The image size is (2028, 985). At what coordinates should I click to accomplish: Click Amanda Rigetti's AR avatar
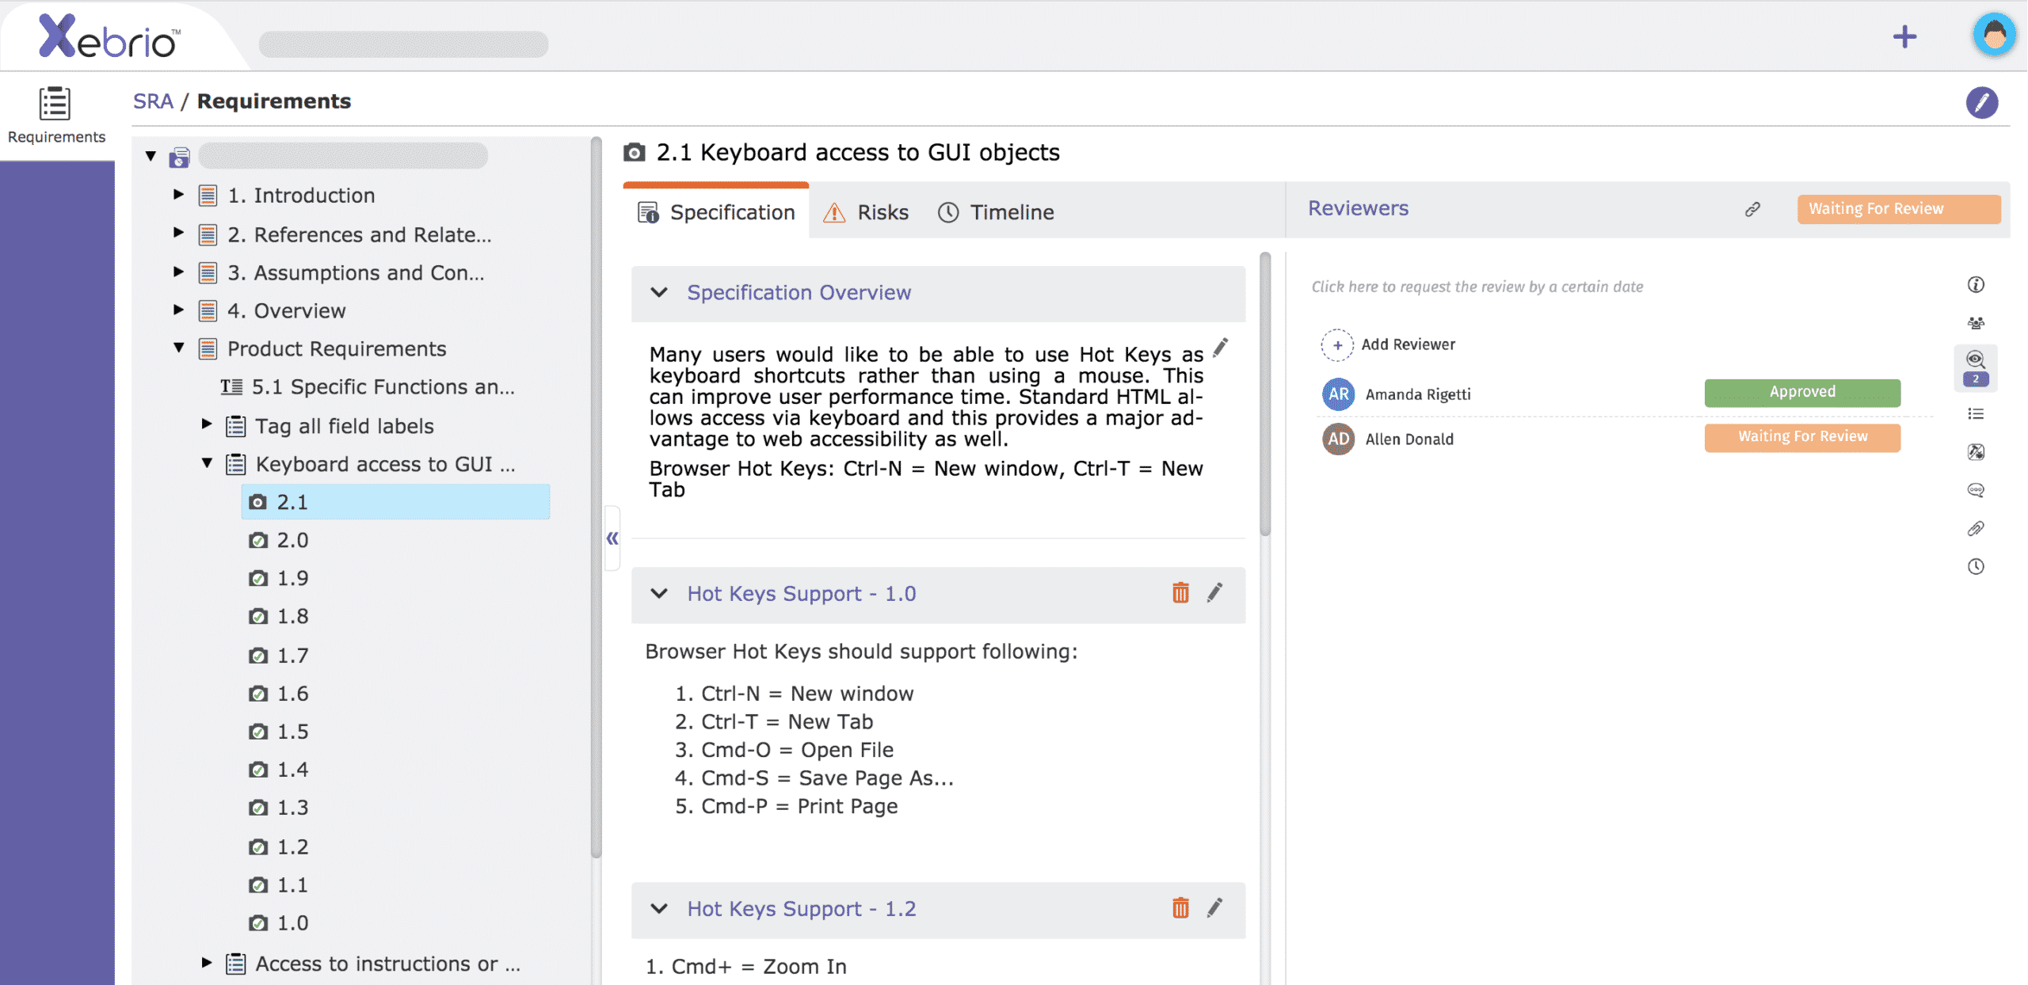pos(1338,394)
